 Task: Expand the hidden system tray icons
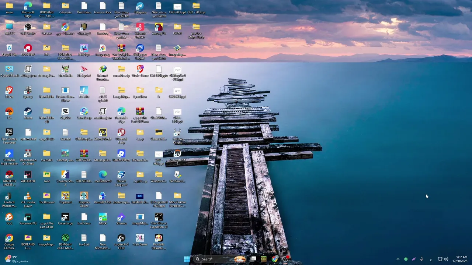click(398, 259)
